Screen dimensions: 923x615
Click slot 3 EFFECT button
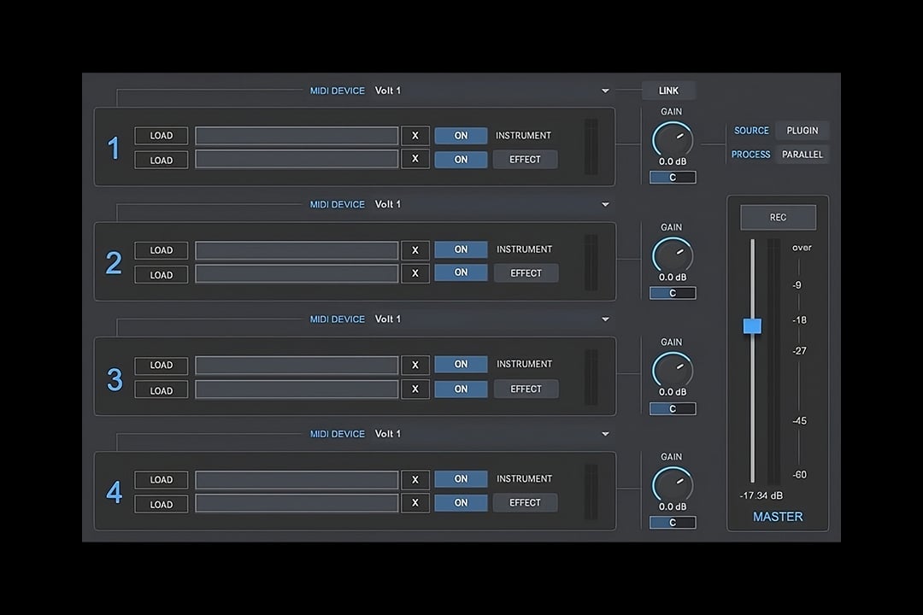[526, 389]
